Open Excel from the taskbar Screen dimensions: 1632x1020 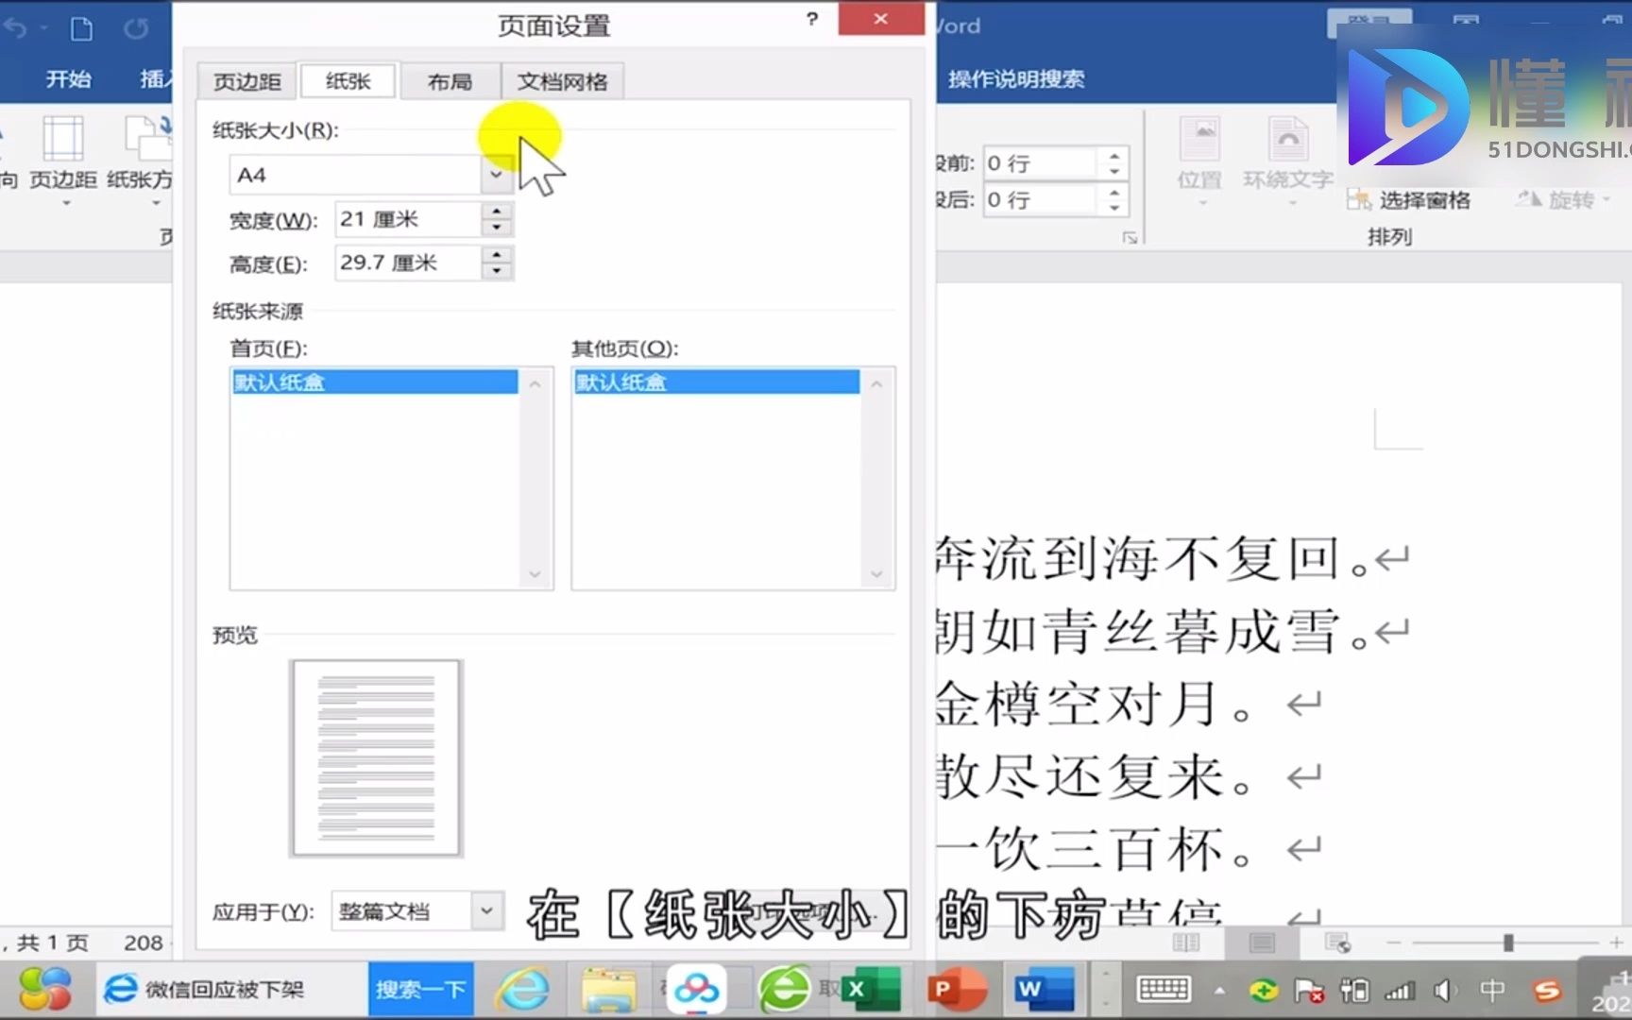click(868, 989)
